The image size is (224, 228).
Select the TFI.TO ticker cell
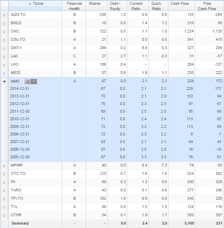(35, 199)
